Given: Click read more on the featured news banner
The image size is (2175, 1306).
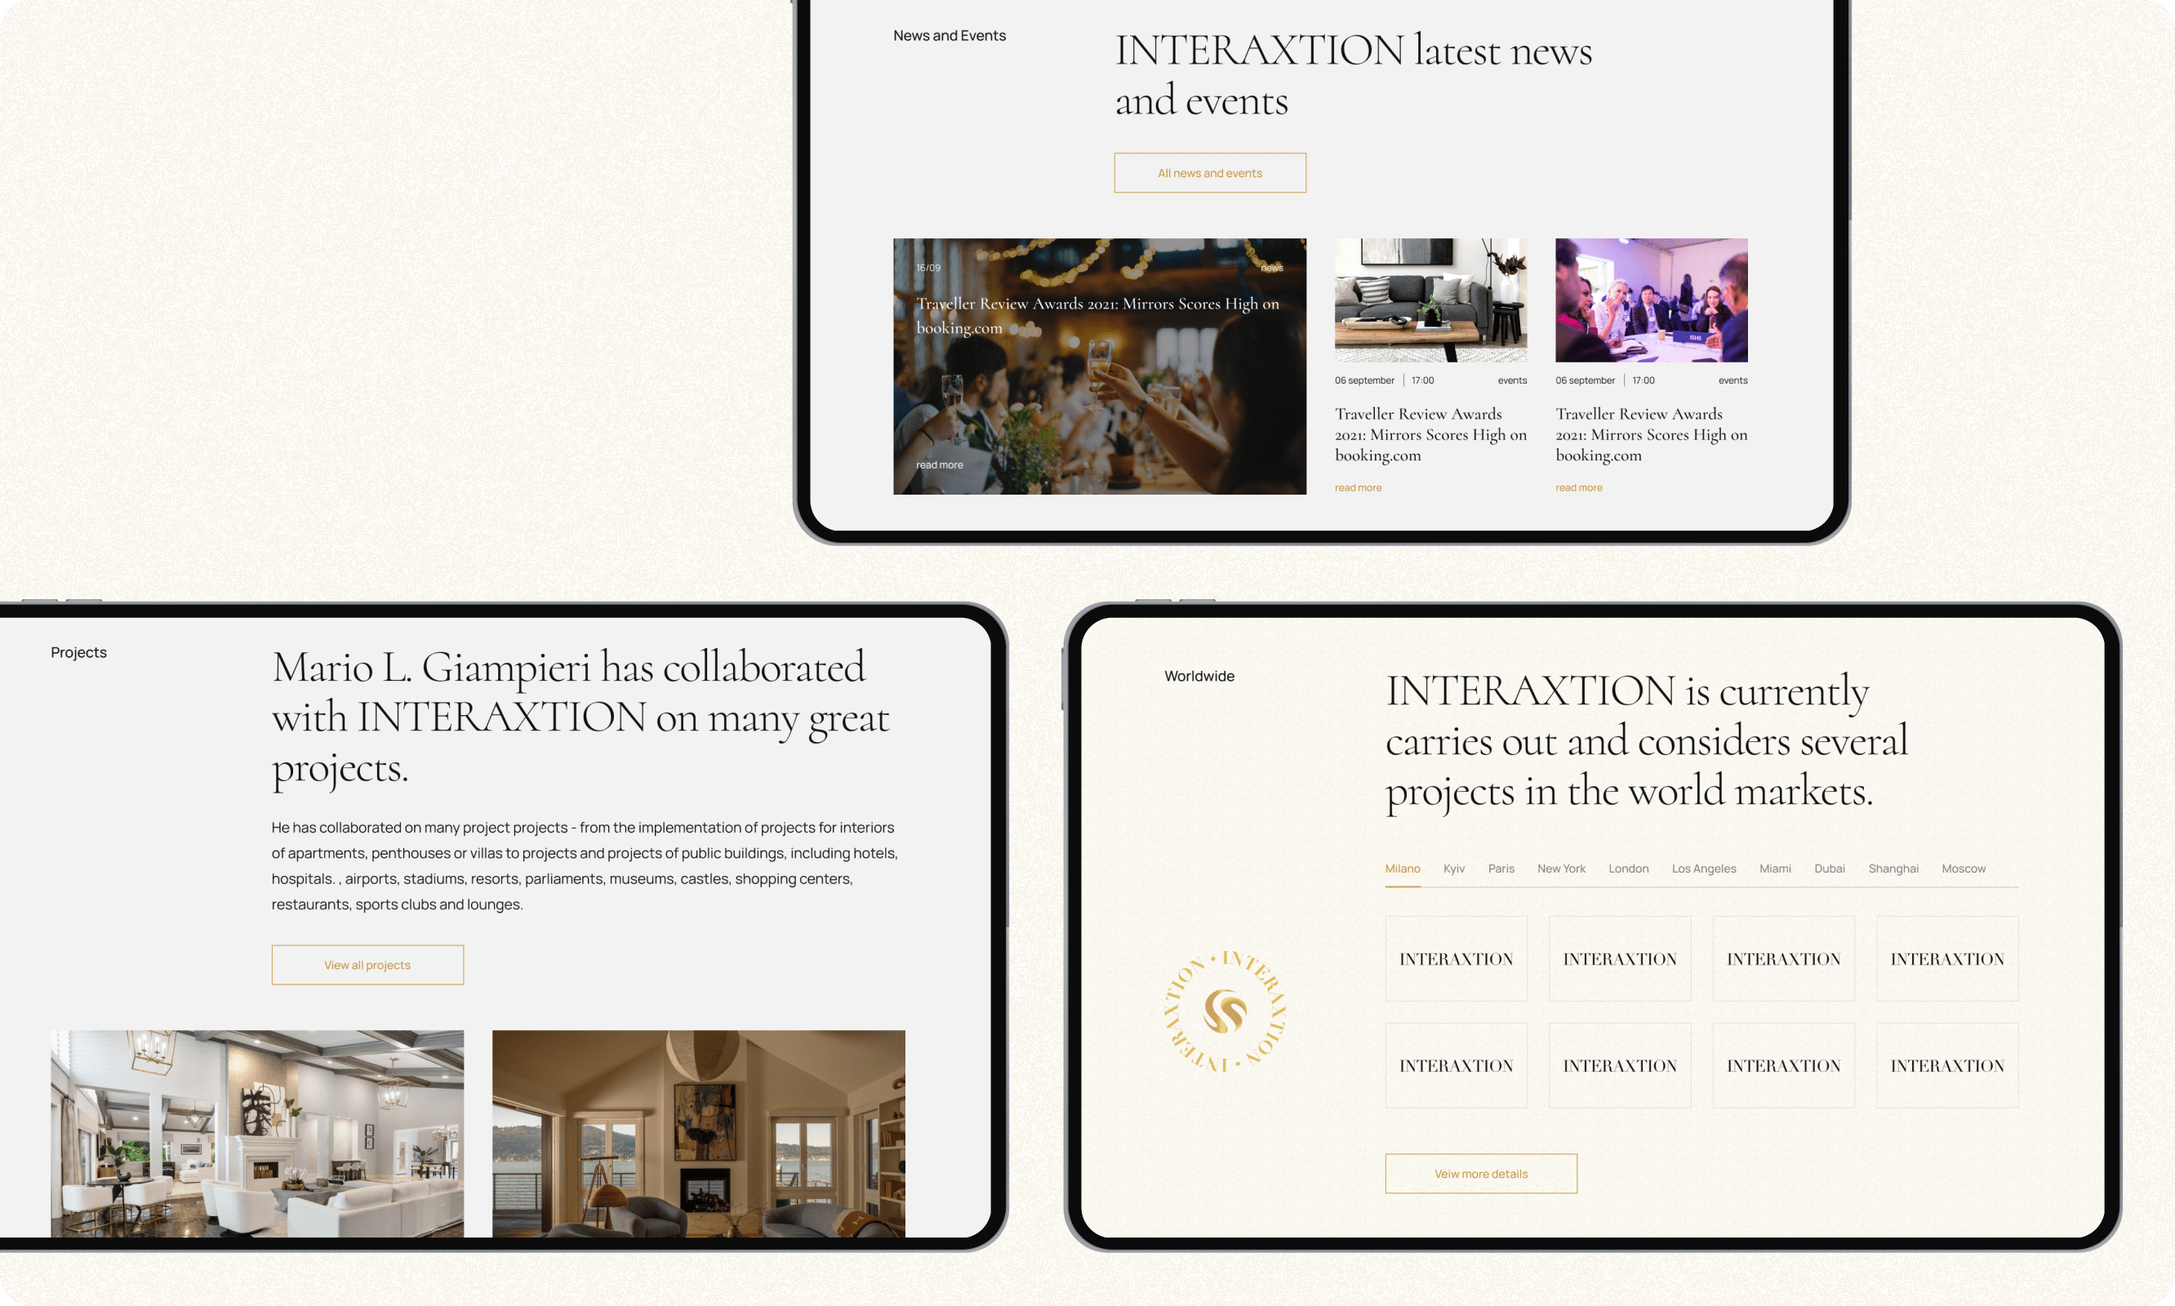Looking at the screenshot, I should click(939, 465).
